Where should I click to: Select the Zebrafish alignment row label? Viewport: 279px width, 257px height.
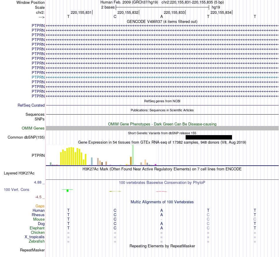[37, 241]
